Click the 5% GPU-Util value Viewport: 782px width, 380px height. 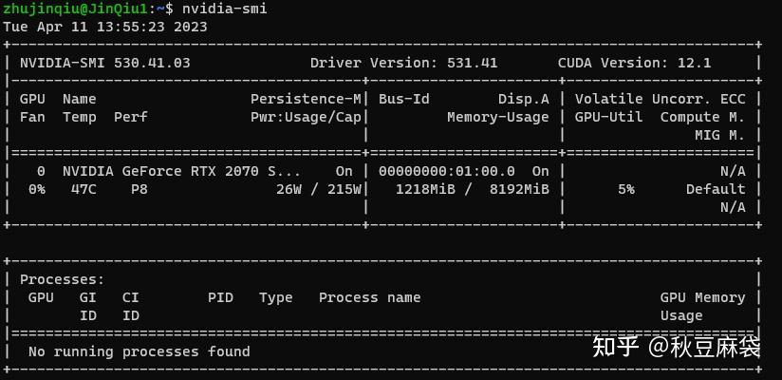tap(626, 189)
